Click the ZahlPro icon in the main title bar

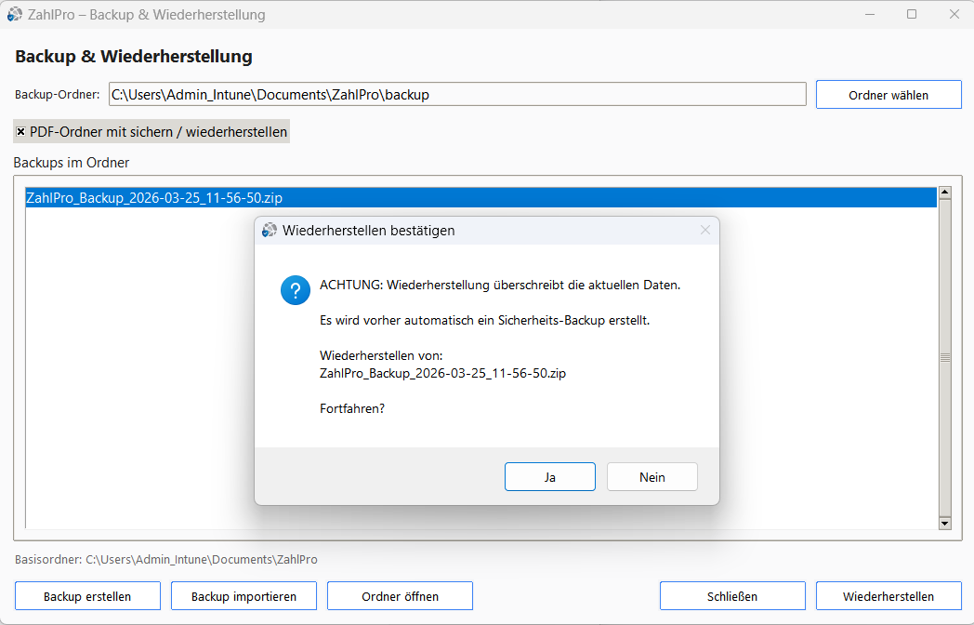click(x=13, y=14)
